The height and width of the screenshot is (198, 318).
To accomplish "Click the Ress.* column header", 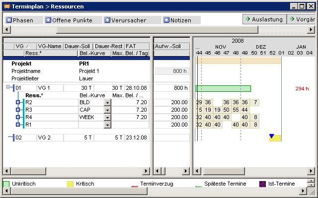I will [51, 53].
